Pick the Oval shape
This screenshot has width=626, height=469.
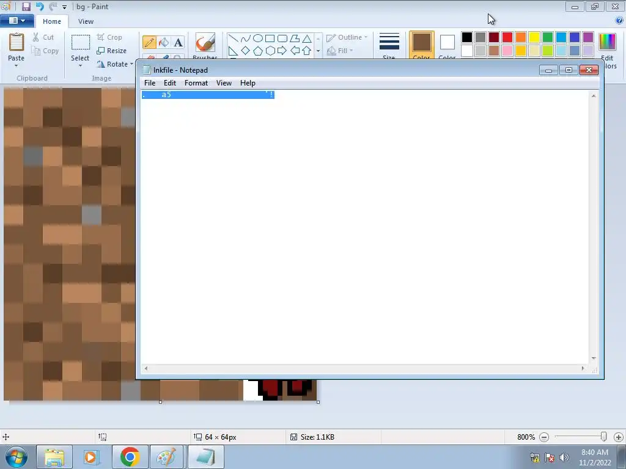(258, 38)
